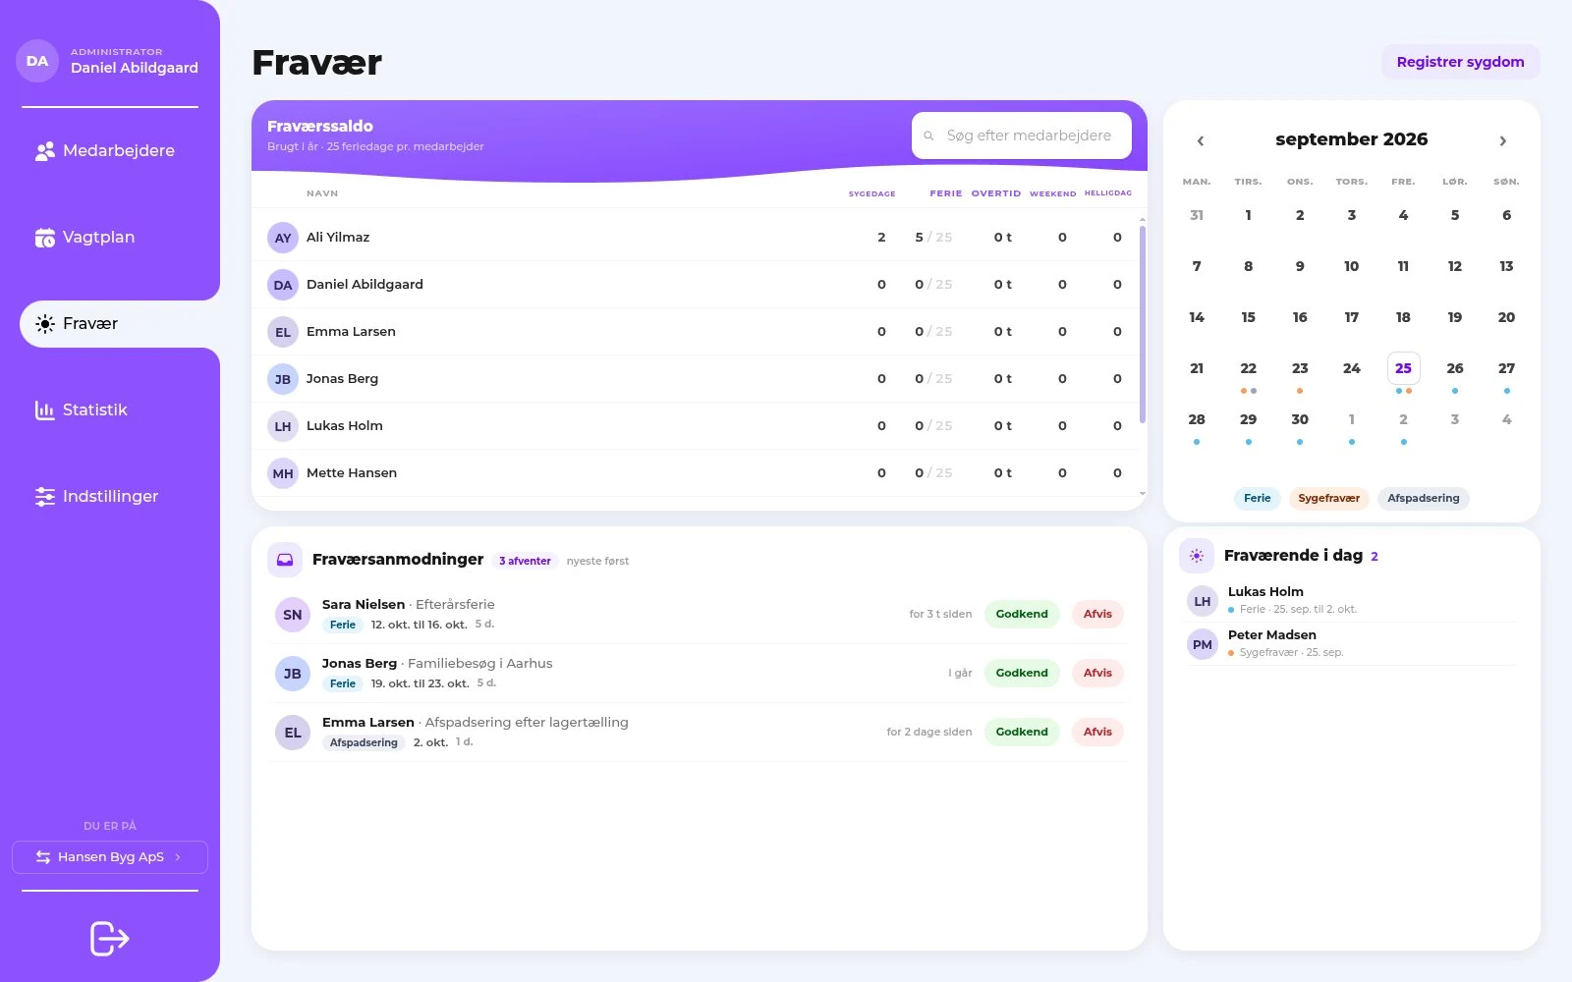Image resolution: width=1572 pixels, height=982 pixels.
Task: Go to next month in calendar
Action: point(1503,141)
